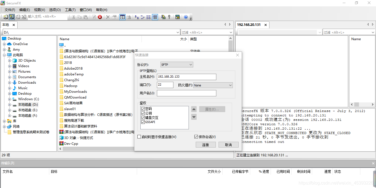Click the Reconnect toolbar icon

[18, 17]
